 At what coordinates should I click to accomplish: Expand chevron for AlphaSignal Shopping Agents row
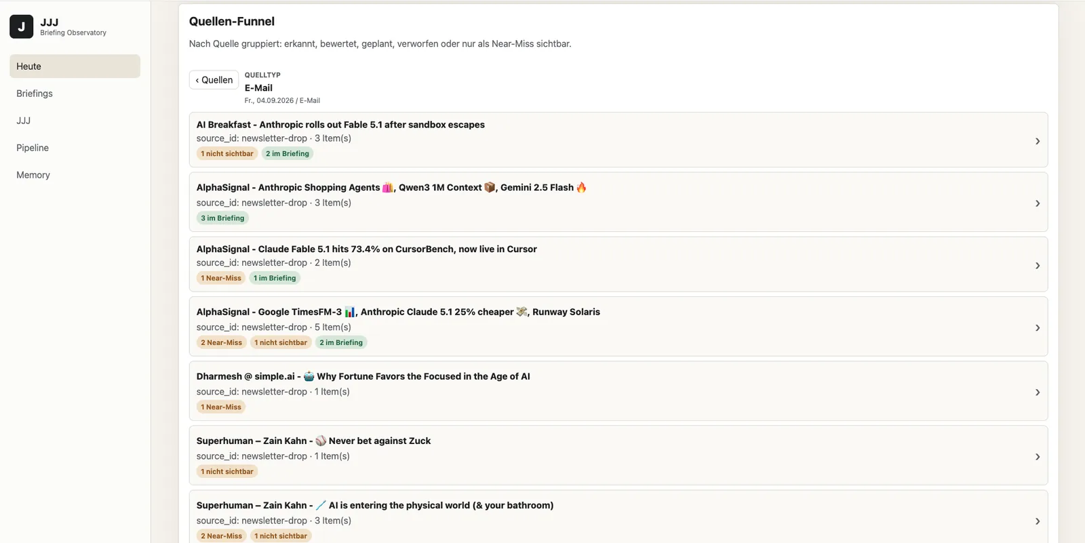tap(1038, 203)
